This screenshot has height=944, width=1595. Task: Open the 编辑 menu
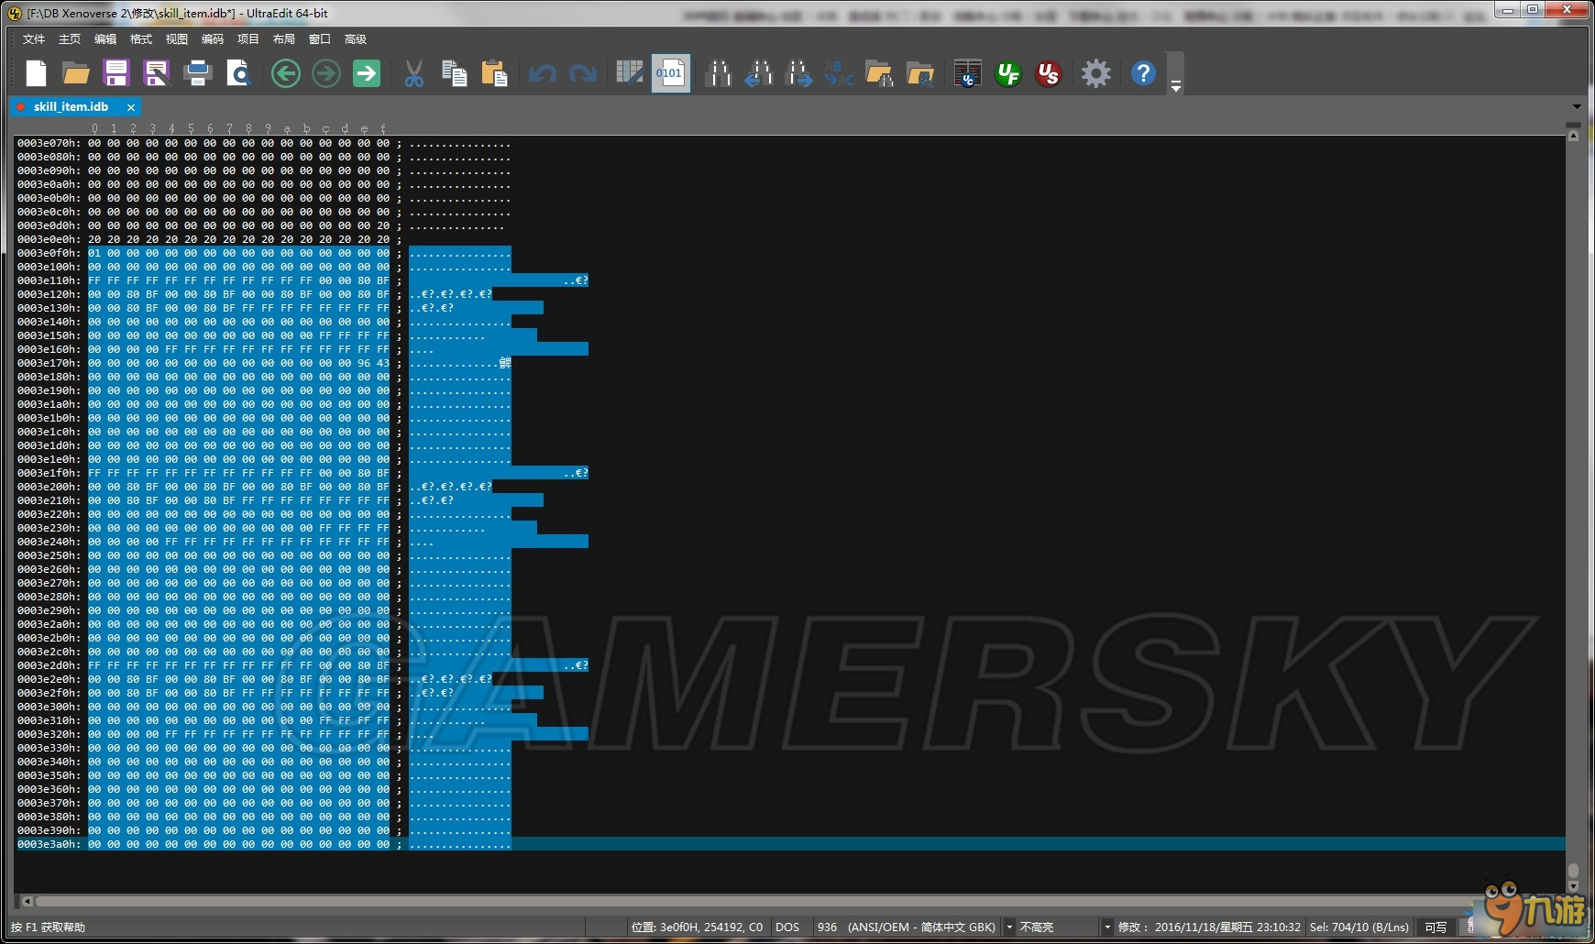click(x=105, y=38)
